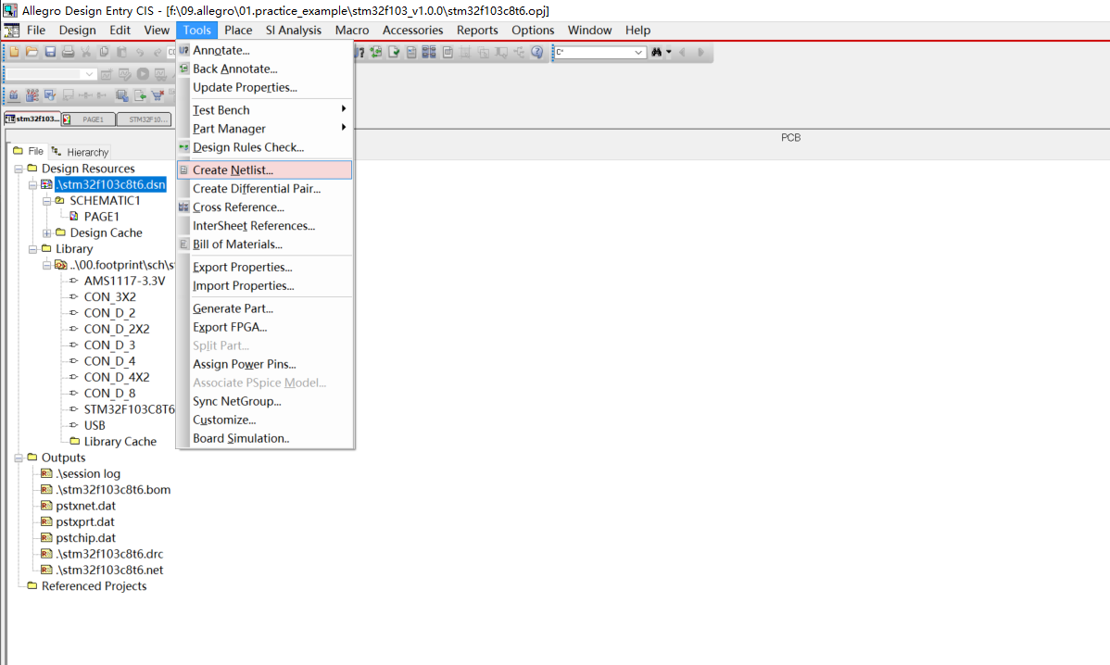
Task: Choose Cross Reference... menu entry
Action: click(x=264, y=207)
